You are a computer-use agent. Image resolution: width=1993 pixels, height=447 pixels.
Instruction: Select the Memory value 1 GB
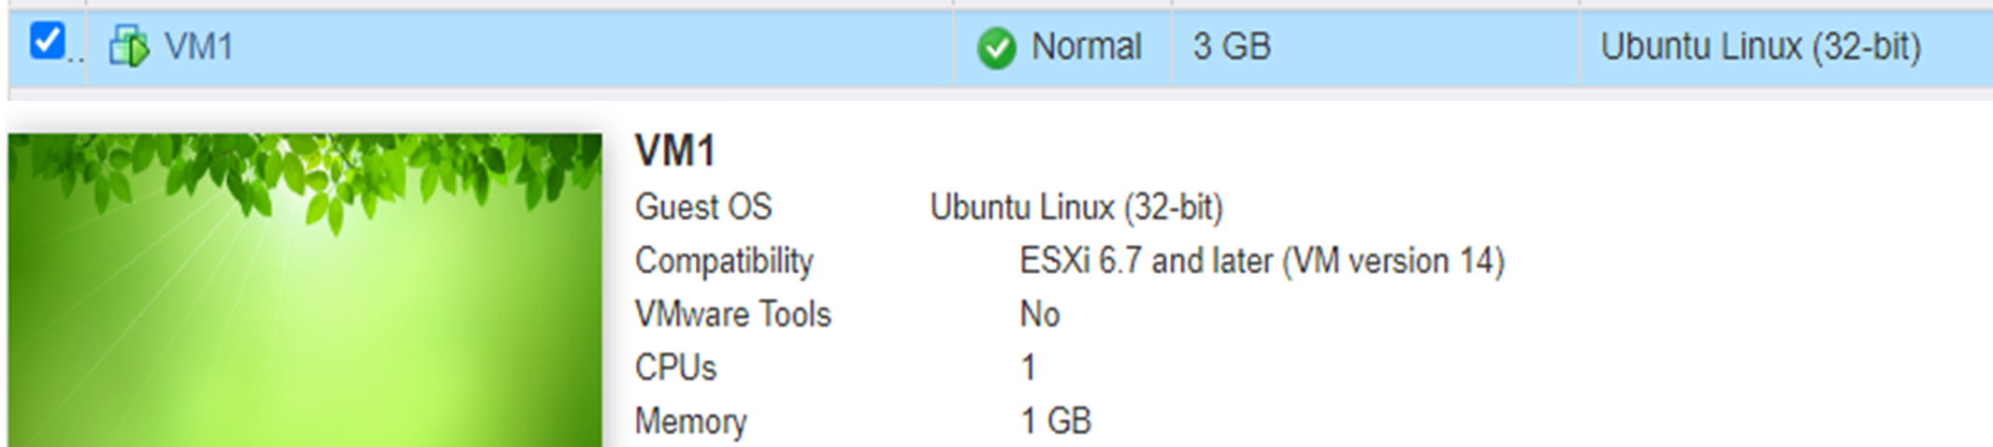[x=1055, y=421]
